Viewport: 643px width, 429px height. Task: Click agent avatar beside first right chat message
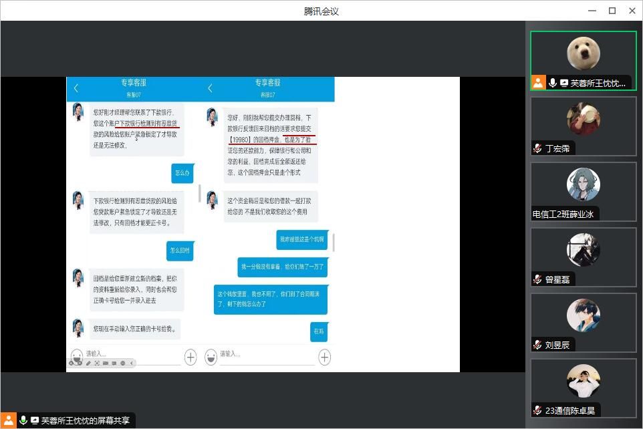coord(212,117)
